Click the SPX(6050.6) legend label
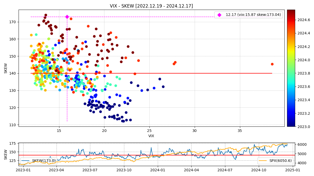 pyautogui.click(x=280, y=161)
